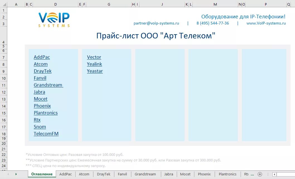Select column G header
Image resolution: width=295 pixels, height=179 pixels.
tap(109, 4)
